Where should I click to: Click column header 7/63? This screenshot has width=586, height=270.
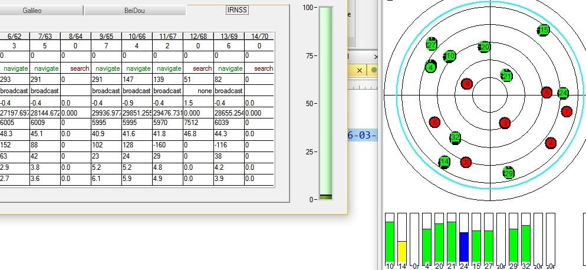[x=45, y=37]
